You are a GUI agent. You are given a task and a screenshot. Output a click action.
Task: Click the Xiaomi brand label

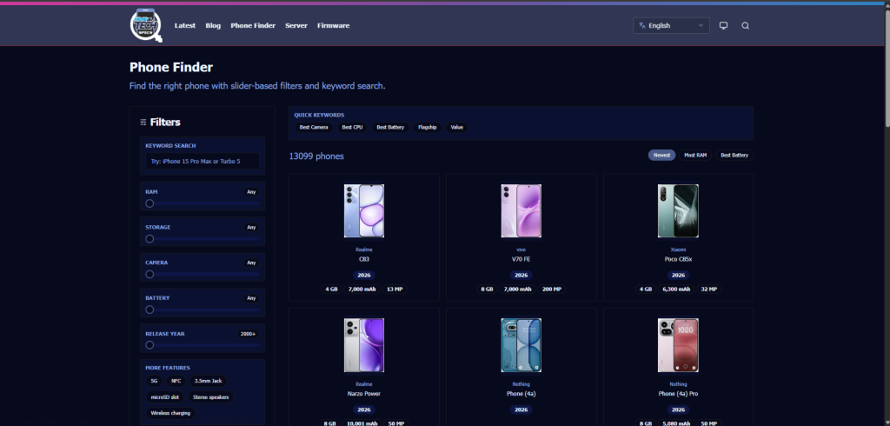(678, 250)
